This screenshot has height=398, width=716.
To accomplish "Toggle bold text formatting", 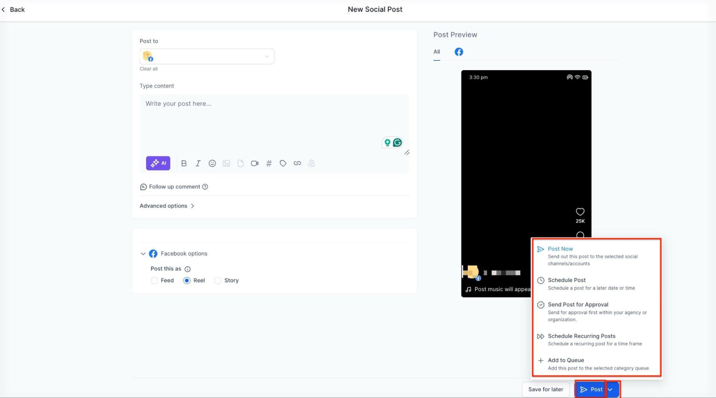I will (x=184, y=163).
